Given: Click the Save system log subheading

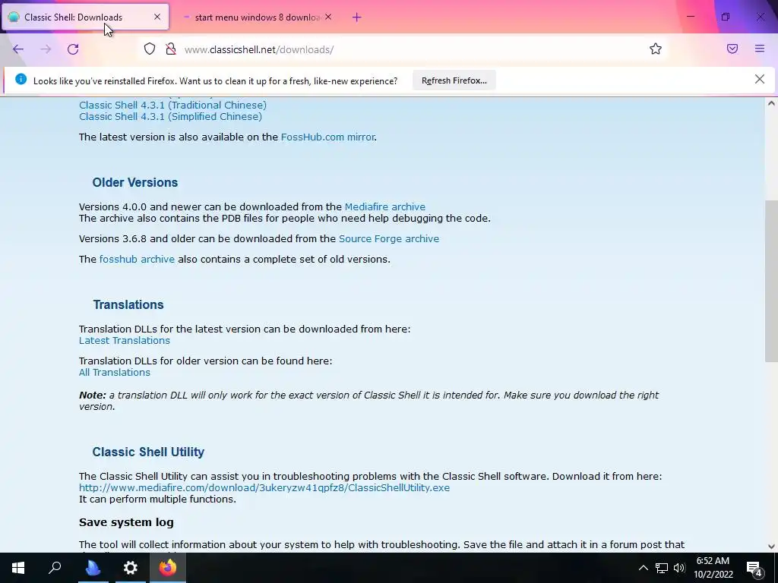Looking at the screenshot, I should (127, 522).
